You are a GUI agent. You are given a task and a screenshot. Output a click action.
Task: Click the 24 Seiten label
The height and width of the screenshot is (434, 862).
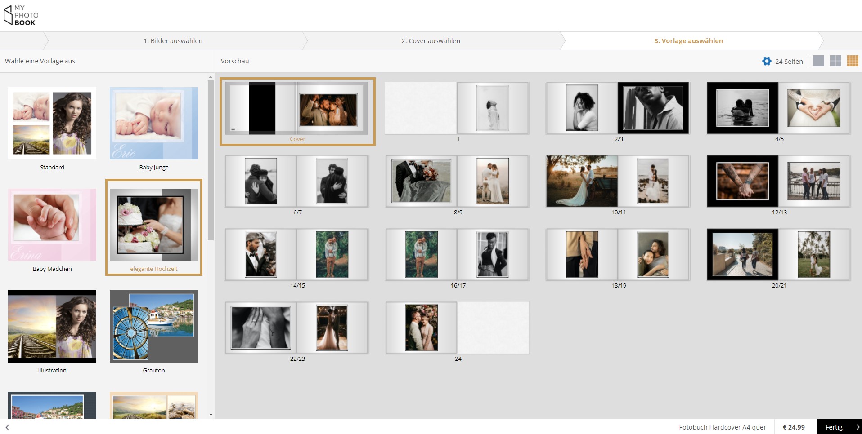[x=789, y=62]
